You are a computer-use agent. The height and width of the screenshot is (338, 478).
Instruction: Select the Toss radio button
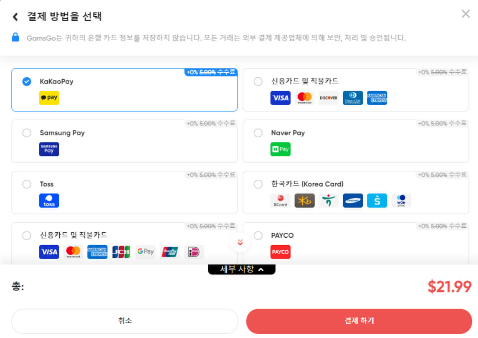click(x=27, y=184)
